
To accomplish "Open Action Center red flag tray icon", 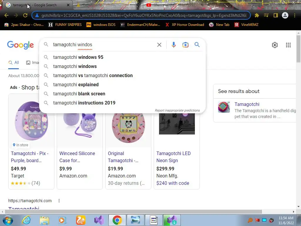I will pyautogui.click(x=257, y=220).
